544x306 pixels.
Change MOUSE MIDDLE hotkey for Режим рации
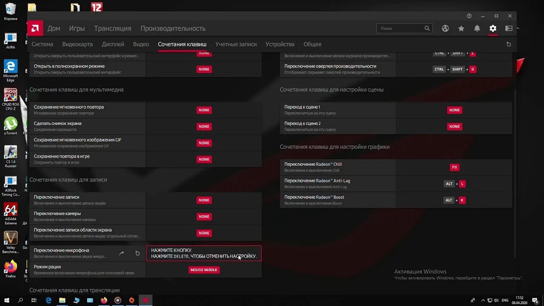[x=204, y=270]
